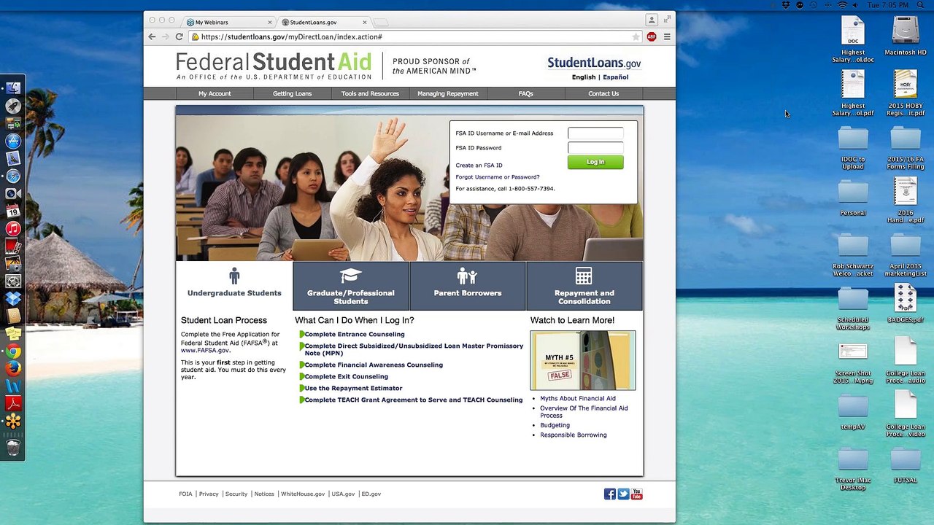Viewport: 934px width, 525px height.
Task: Open the FAQs menu item
Action: (525, 93)
